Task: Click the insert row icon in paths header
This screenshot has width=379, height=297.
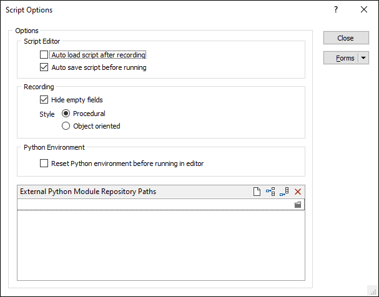Action: (270, 192)
